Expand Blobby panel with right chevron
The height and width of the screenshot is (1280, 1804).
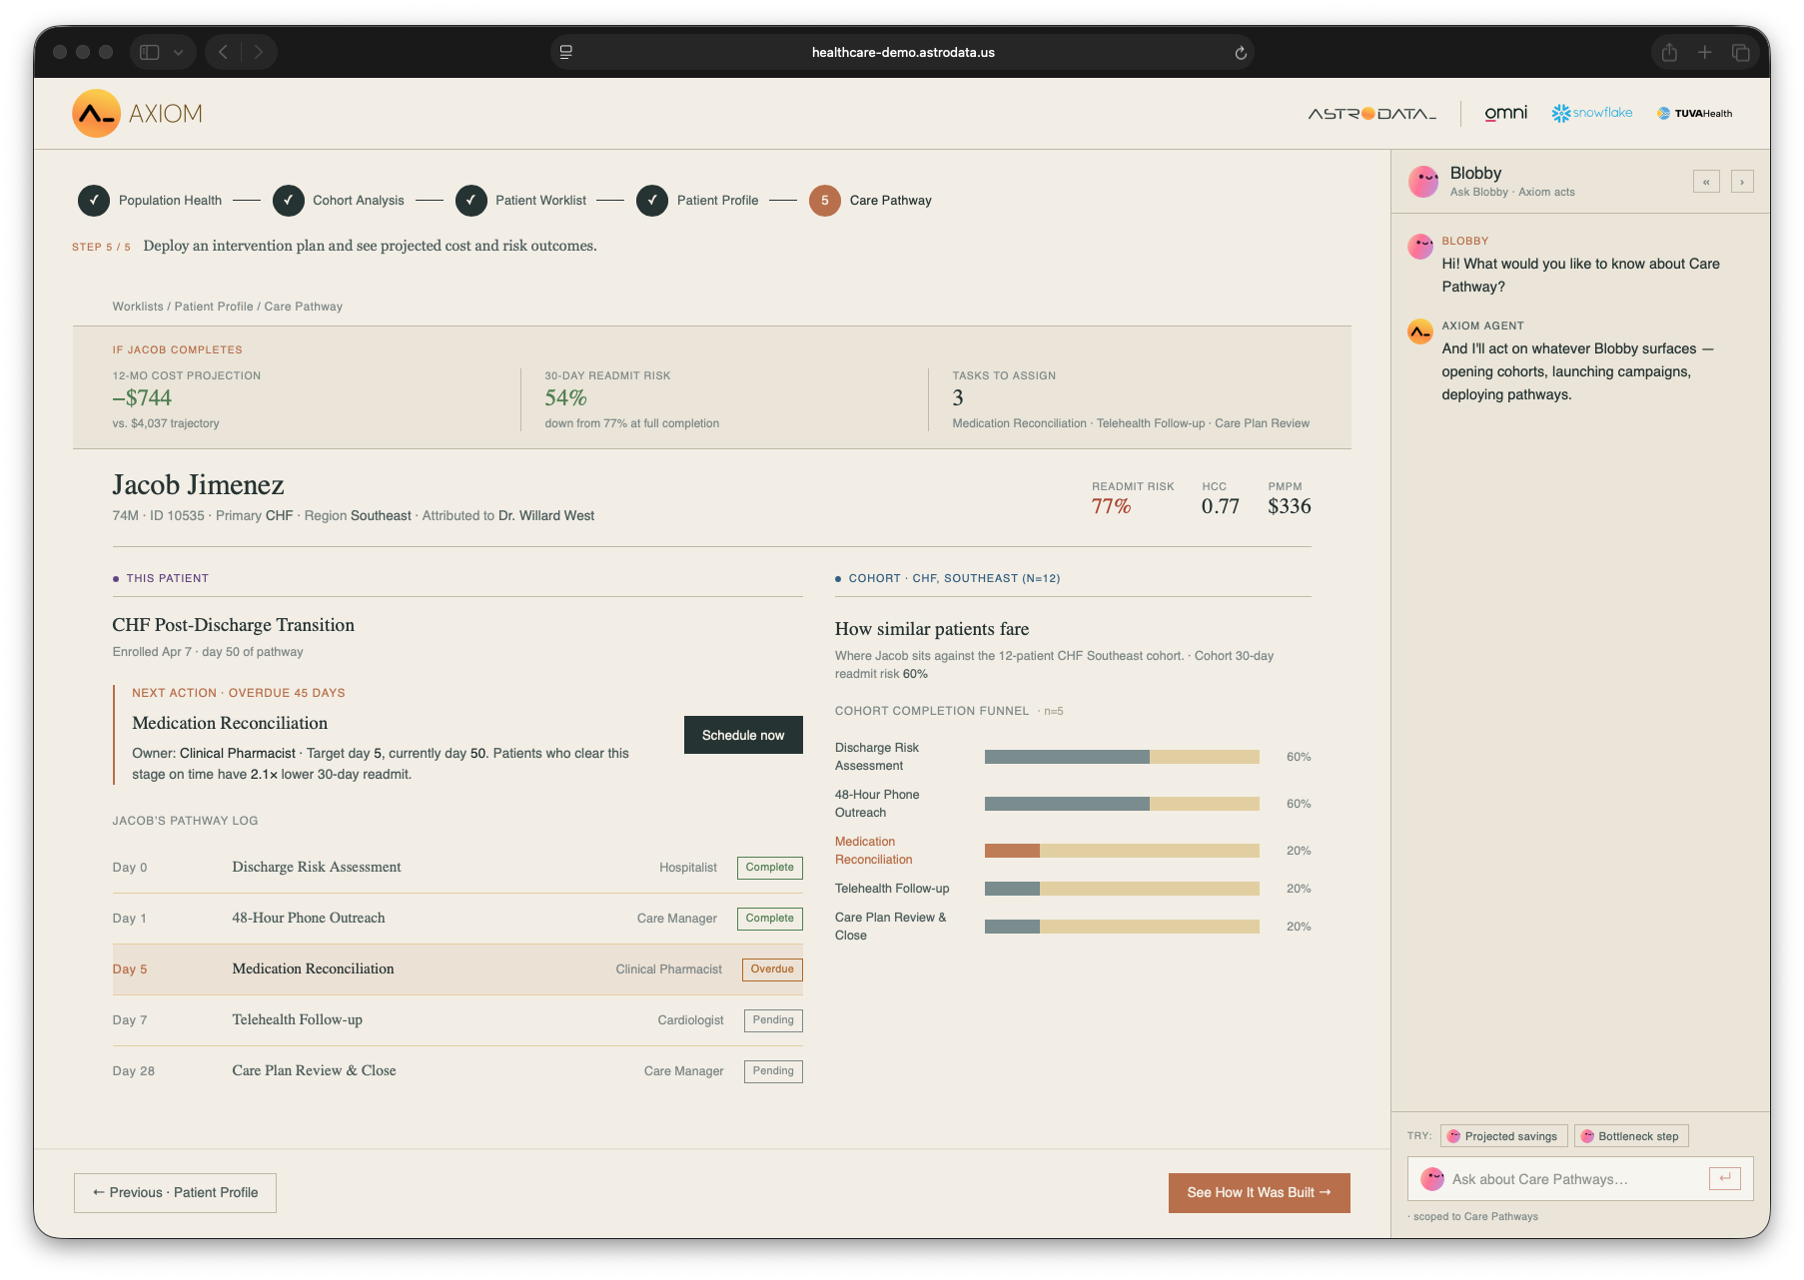pyautogui.click(x=1742, y=182)
